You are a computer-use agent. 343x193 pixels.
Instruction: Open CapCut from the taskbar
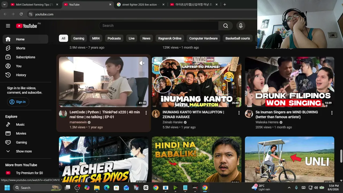146,188
